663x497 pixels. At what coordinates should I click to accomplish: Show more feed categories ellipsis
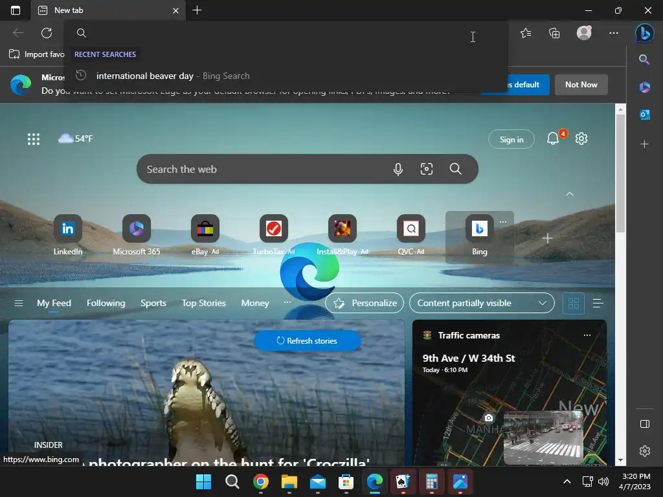pos(287,302)
